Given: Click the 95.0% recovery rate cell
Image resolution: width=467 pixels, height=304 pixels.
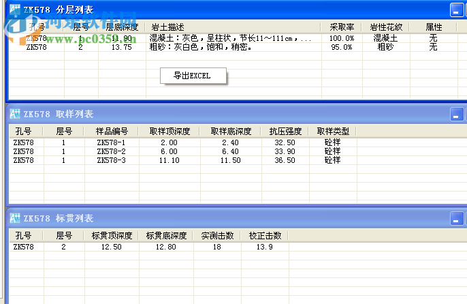Looking at the screenshot, I should (342, 47).
